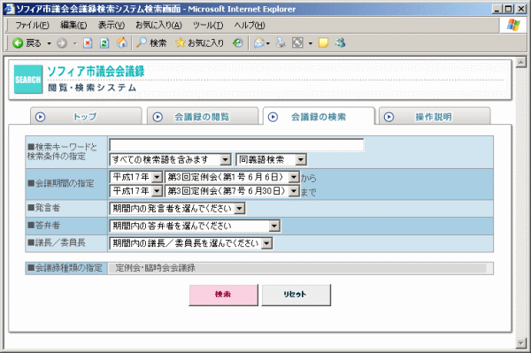Viewport: 531px width, 353px height.
Task: Open the お気に入り star toolbar button
Action: (199, 43)
